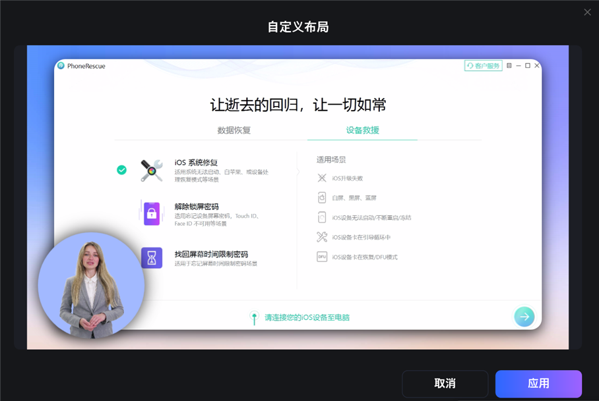The height and width of the screenshot is (401, 599).
Task: Click the iOS升级失败 scenario text
Action: tap(348, 178)
